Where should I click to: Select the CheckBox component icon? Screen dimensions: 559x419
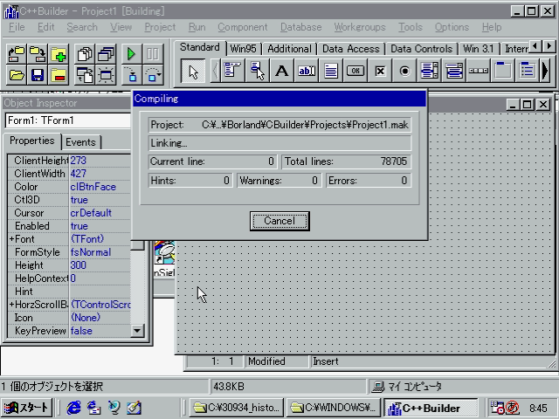380,71
